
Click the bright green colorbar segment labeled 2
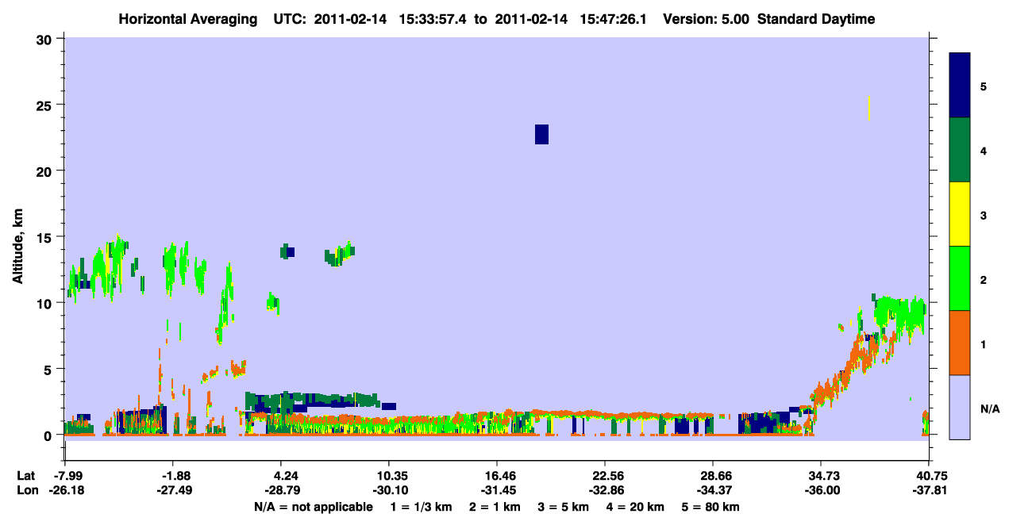[960, 278]
